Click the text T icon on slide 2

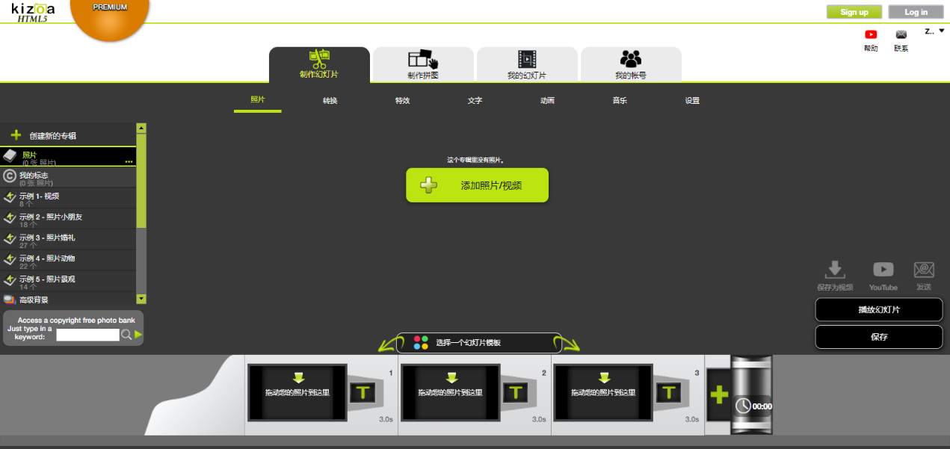(516, 392)
